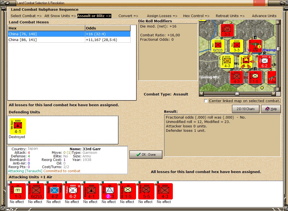Screen dimensions: 288x211
Task: Click 'Combat Ratio: +16,00' text
Action: [x=160, y=35]
